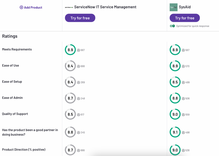Click the reviewer icon beside 538
This screenshot has width=219, height=156.
[x=183, y=150]
